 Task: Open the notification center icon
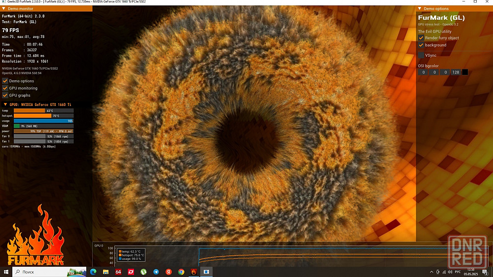(485, 272)
